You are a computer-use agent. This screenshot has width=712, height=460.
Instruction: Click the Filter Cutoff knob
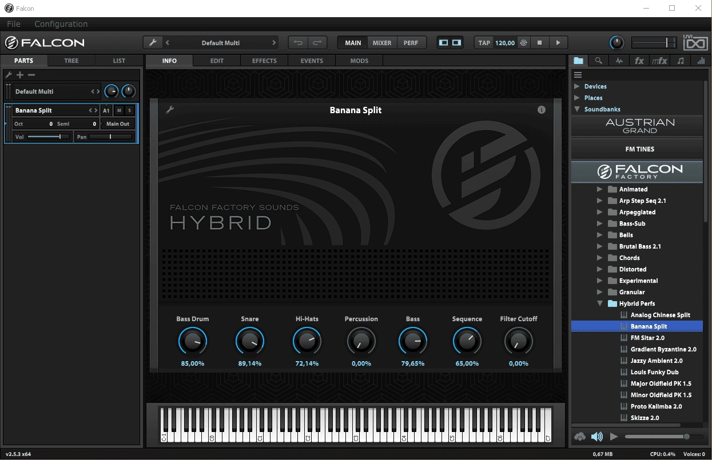519,342
